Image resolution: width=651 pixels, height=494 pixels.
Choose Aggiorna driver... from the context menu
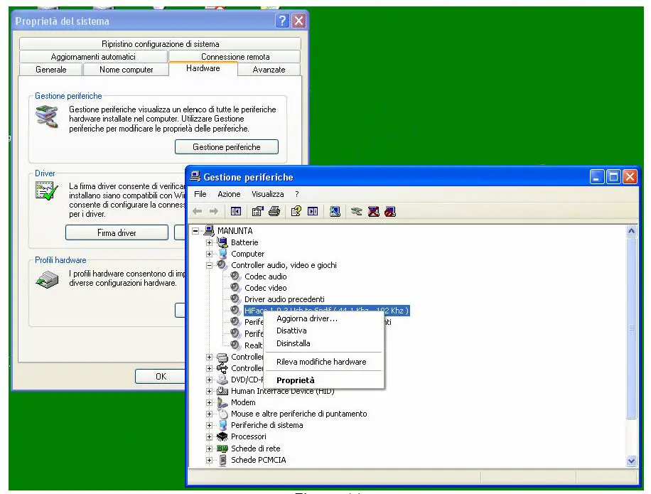click(x=323, y=318)
